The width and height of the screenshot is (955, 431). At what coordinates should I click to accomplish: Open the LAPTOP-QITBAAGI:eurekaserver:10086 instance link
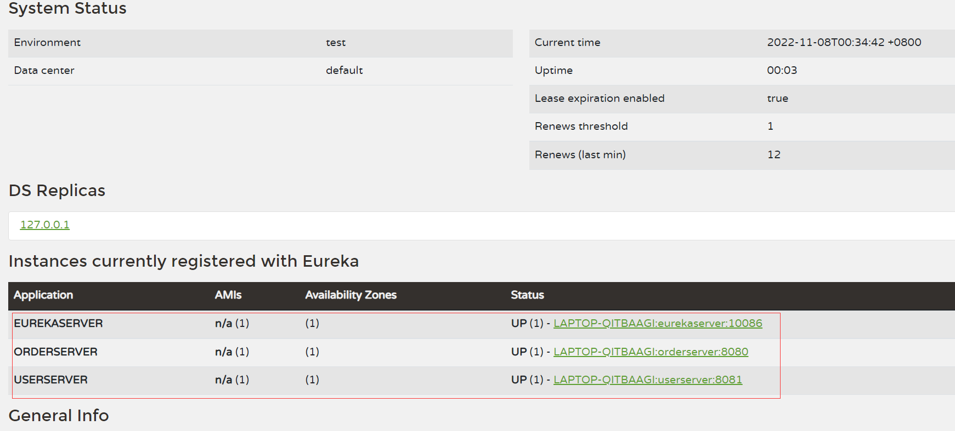658,323
